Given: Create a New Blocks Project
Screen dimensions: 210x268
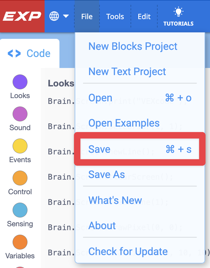Looking at the screenshot, I should click(133, 46).
